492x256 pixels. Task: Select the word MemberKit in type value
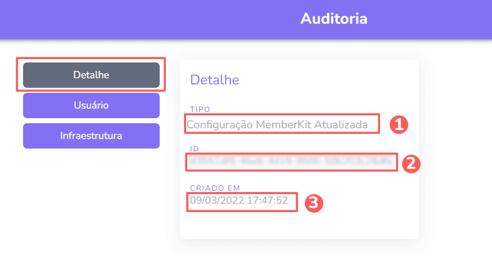pyautogui.click(x=283, y=124)
